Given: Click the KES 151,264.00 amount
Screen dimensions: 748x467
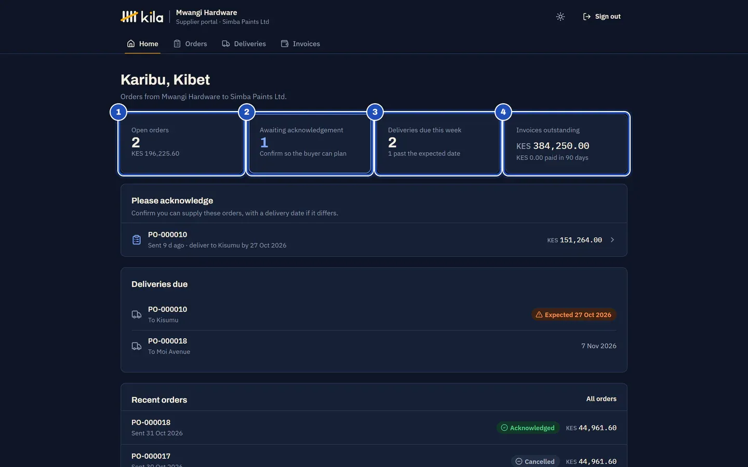Looking at the screenshot, I should pyautogui.click(x=575, y=240).
